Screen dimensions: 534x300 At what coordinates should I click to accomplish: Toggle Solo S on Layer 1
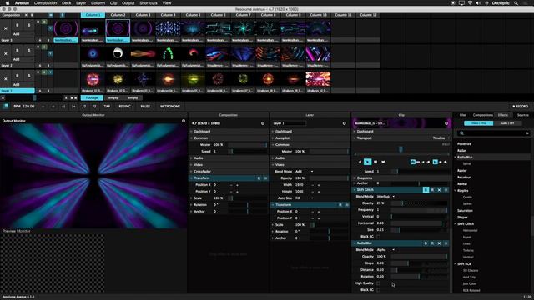29,76
